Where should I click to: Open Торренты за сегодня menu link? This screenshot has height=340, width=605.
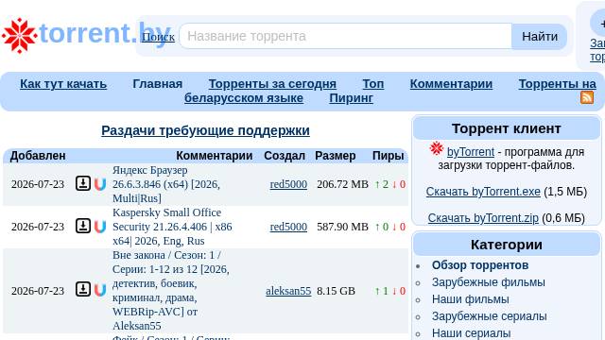point(272,84)
